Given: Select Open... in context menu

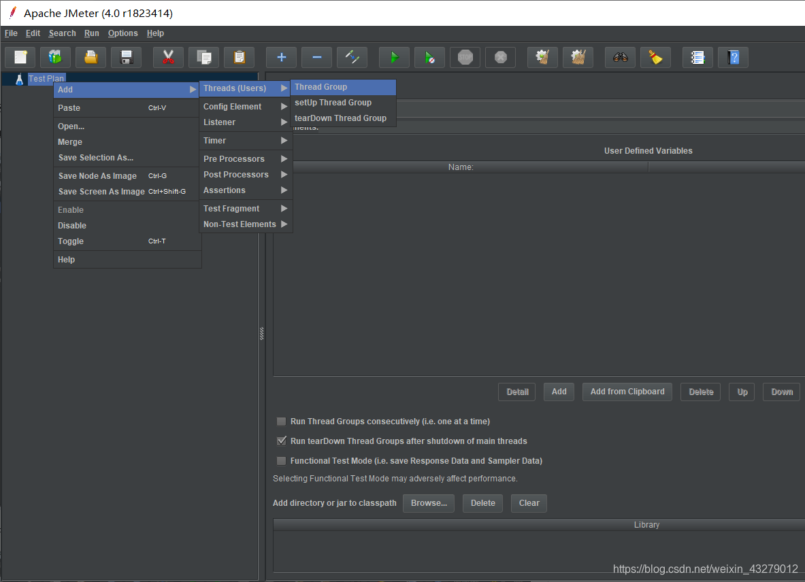Looking at the screenshot, I should [127, 126].
